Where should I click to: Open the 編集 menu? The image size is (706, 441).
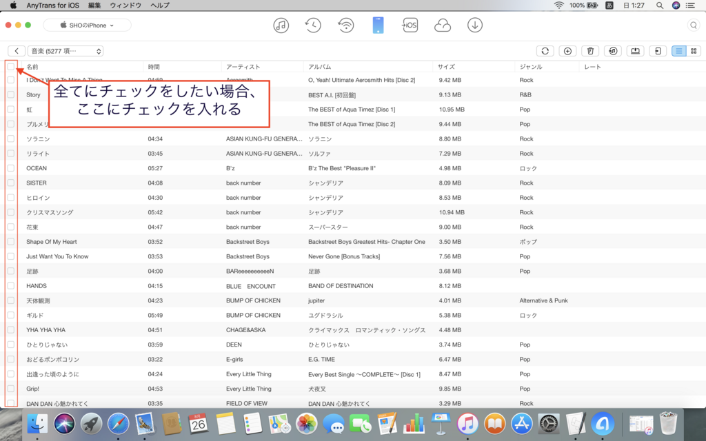point(94,6)
